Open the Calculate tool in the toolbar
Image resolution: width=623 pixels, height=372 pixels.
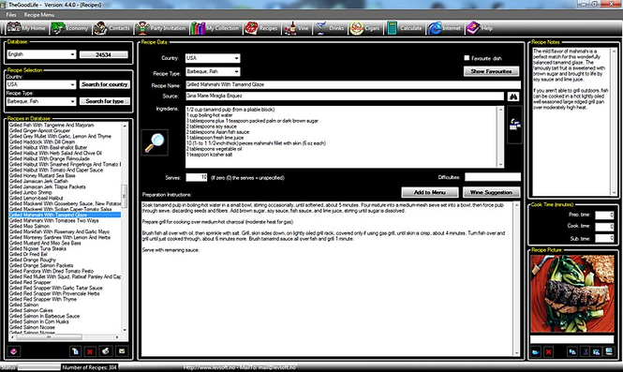pyautogui.click(x=404, y=28)
